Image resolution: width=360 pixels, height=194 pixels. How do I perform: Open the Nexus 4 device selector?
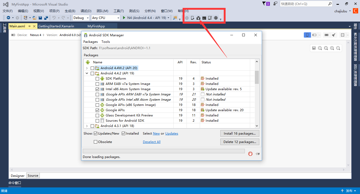[x=37, y=35]
